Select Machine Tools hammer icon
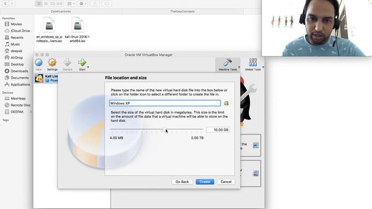This screenshot has height=209, width=372. tap(227, 63)
